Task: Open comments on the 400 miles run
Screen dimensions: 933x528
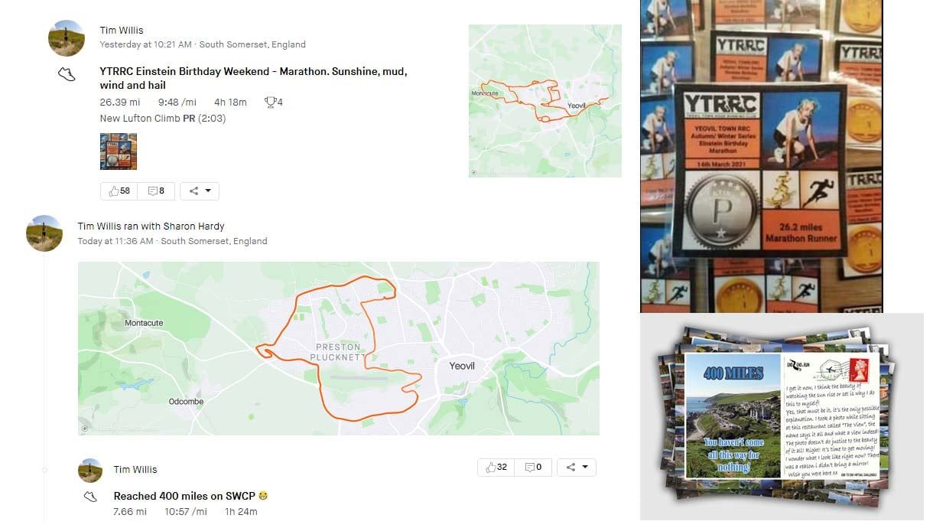Action: pos(533,467)
